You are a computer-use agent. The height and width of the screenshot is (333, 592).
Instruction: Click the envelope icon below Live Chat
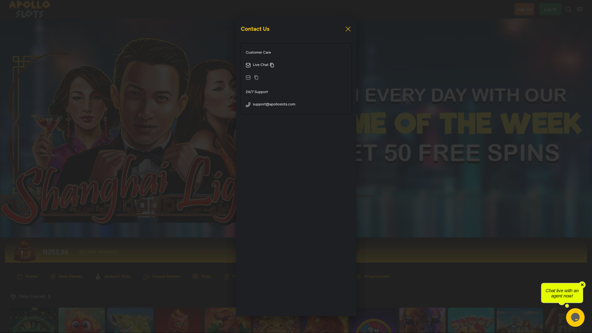pyautogui.click(x=248, y=77)
